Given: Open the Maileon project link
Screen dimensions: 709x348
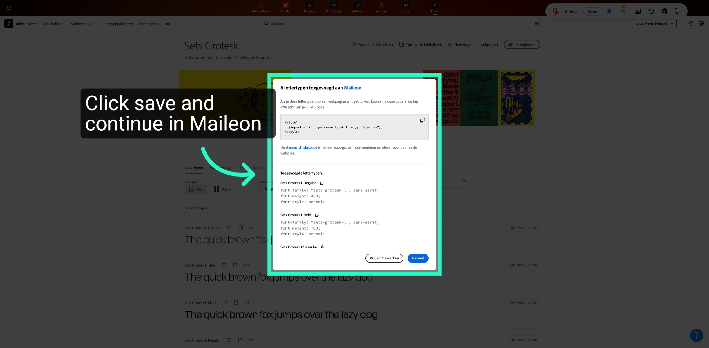Looking at the screenshot, I should click(353, 88).
